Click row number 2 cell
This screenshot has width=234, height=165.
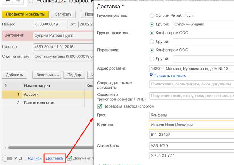coord(12,103)
